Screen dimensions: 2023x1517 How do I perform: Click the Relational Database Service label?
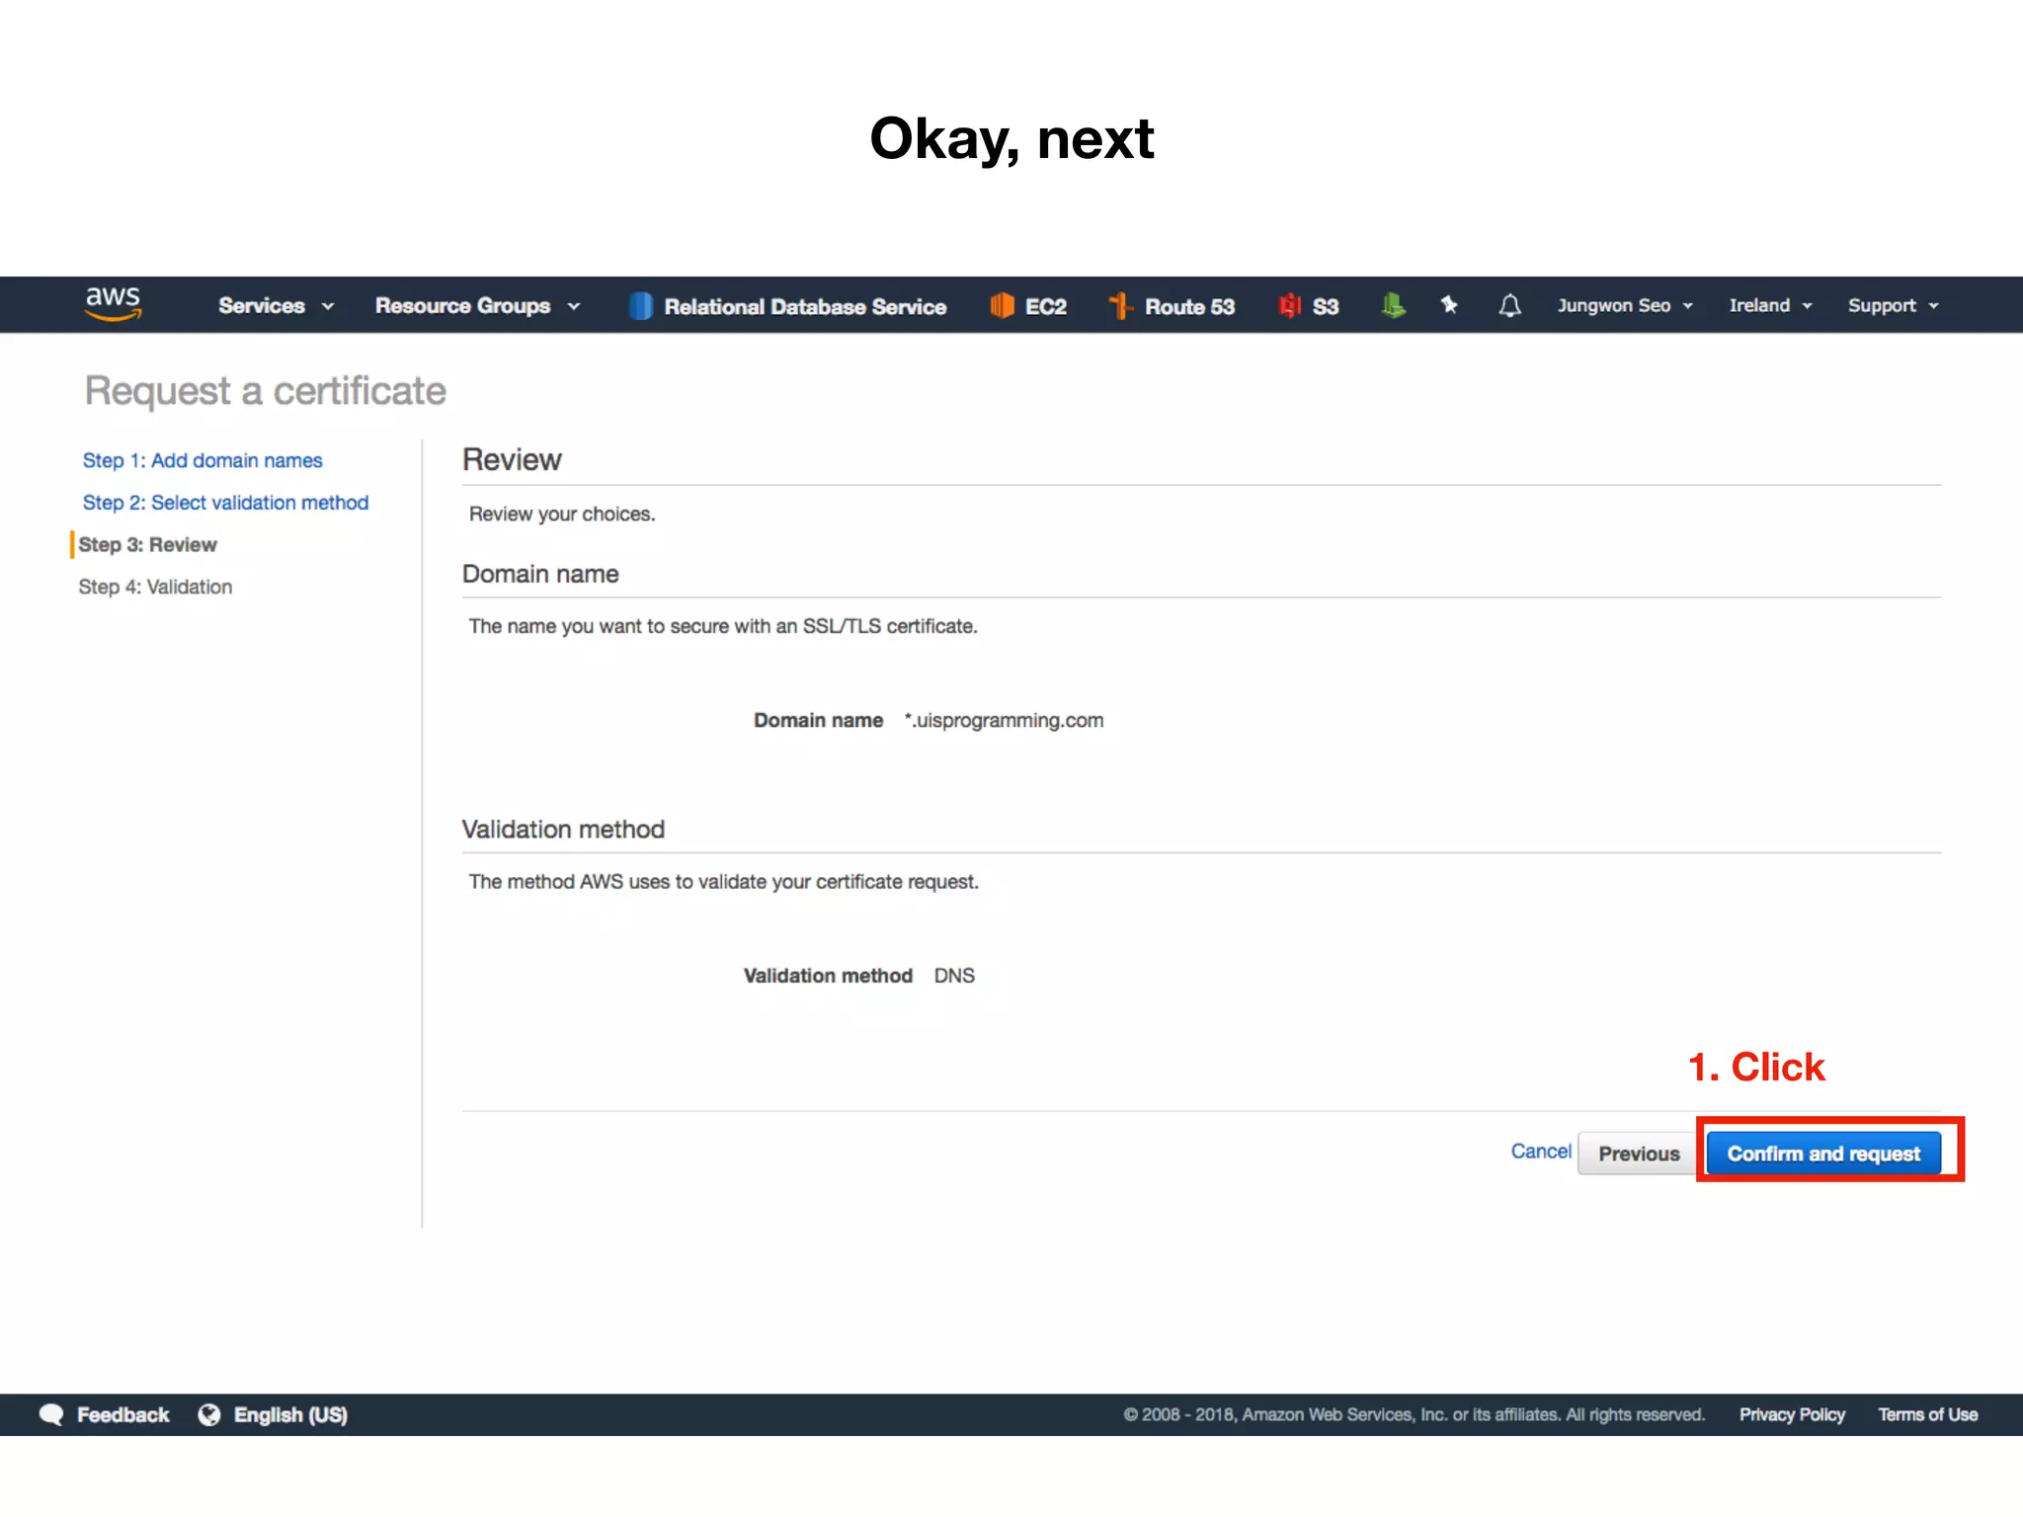click(x=805, y=307)
